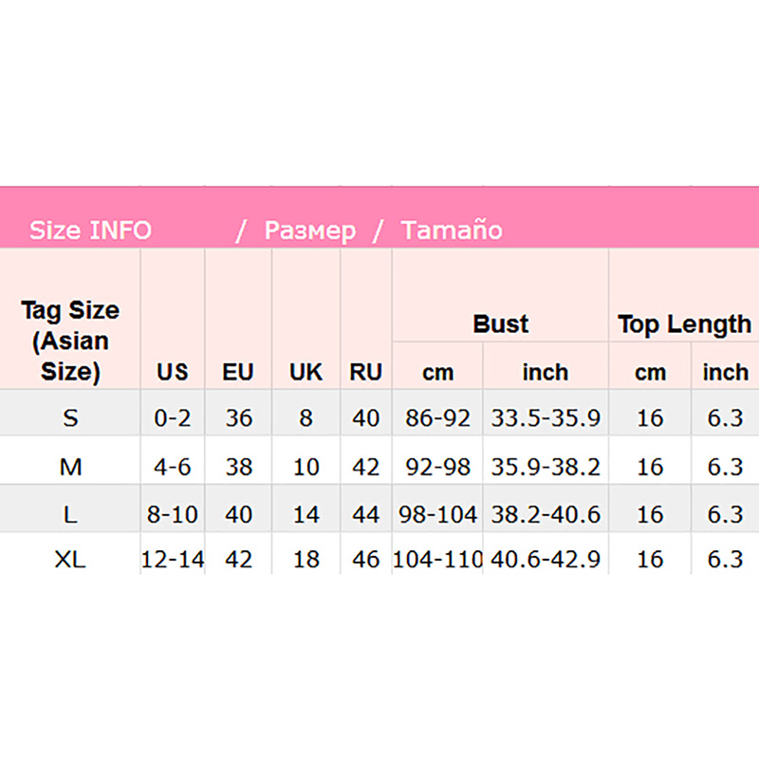Click the size "M" row label
759x759 pixels.
70,467
